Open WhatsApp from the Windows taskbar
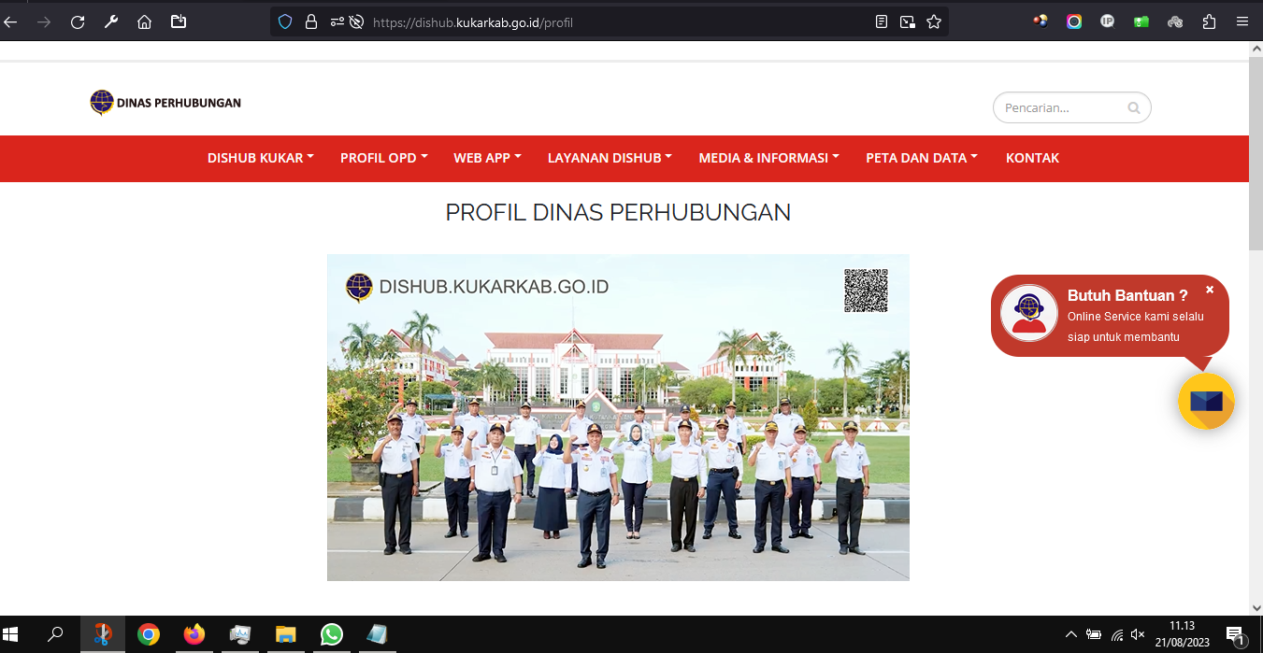This screenshot has height=653, width=1263. click(x=332, y=635)
